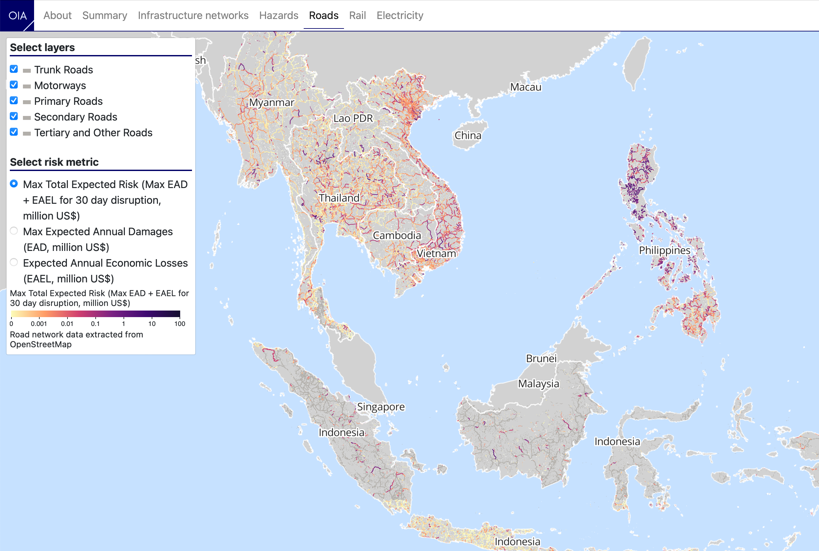Disable the Motorways layer checkbox
819x551 pixels.
click(14, 85)
